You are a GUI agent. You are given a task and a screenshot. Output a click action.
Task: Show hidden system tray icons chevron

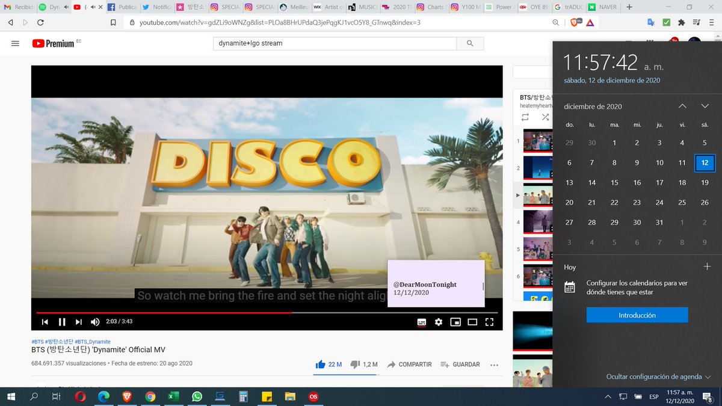pos(608,396)
